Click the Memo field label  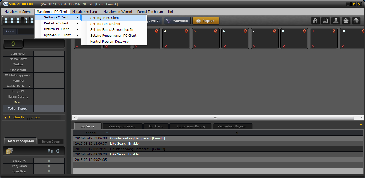(18, 102)
